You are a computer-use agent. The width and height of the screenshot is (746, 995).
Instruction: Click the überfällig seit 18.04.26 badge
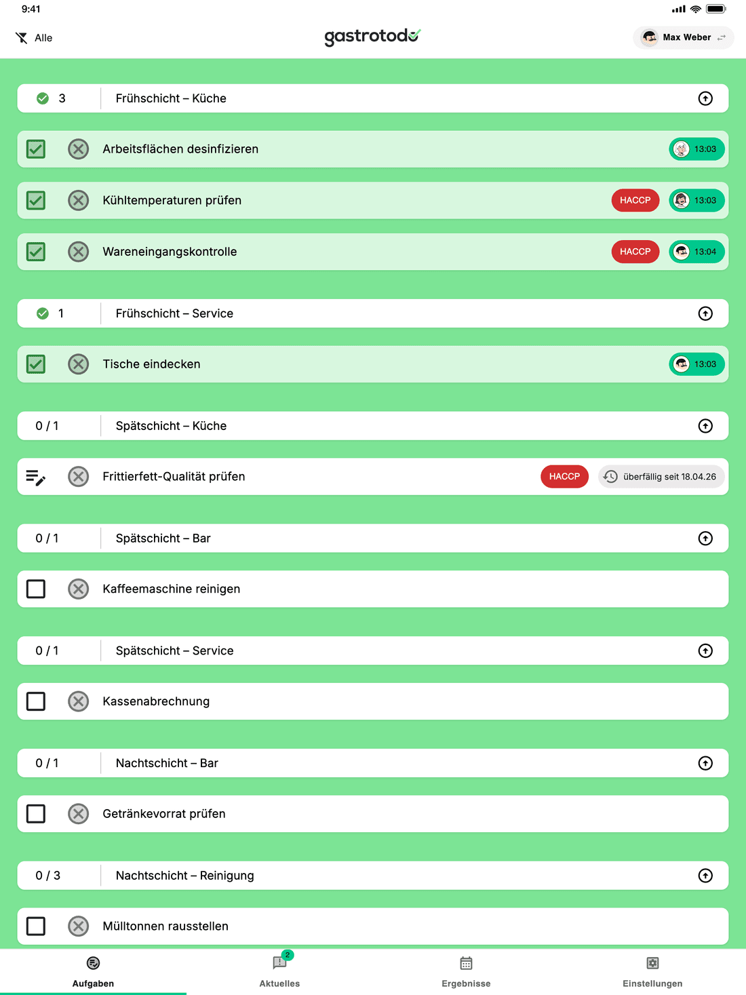[x=661, y=477]
